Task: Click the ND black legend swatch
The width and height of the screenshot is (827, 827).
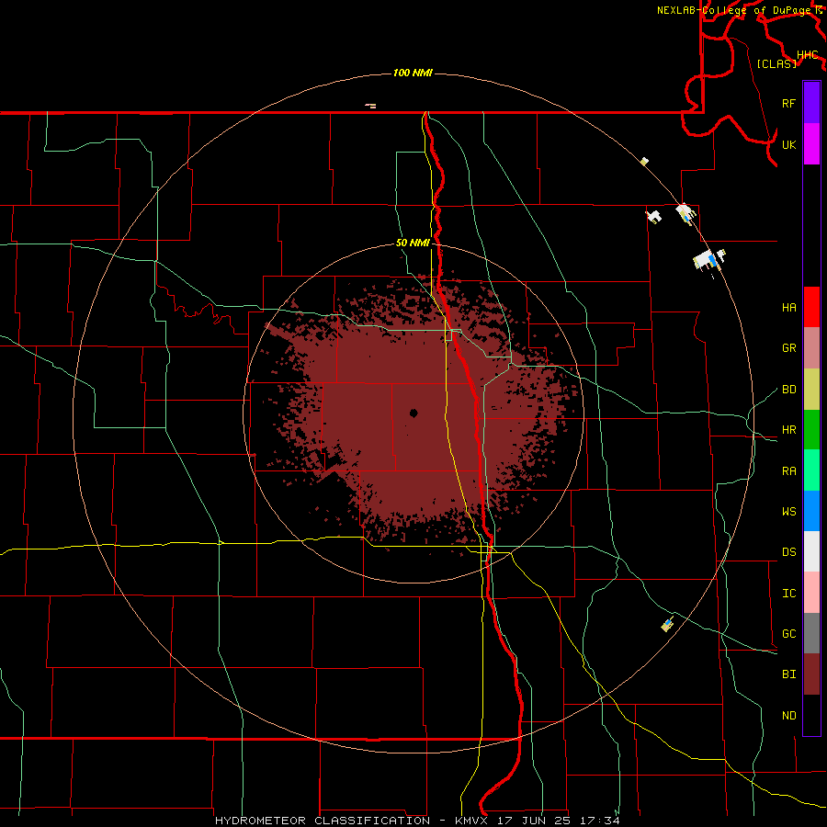Action: point(811,715)
